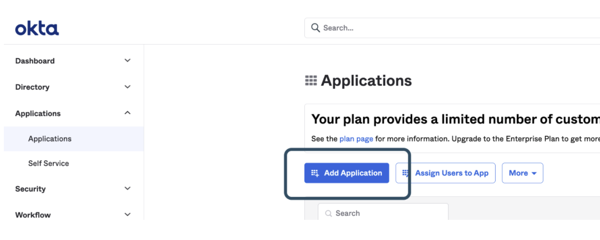
Task: Open the Dashboard sidebar menu
Action: [x=35, y=61]
